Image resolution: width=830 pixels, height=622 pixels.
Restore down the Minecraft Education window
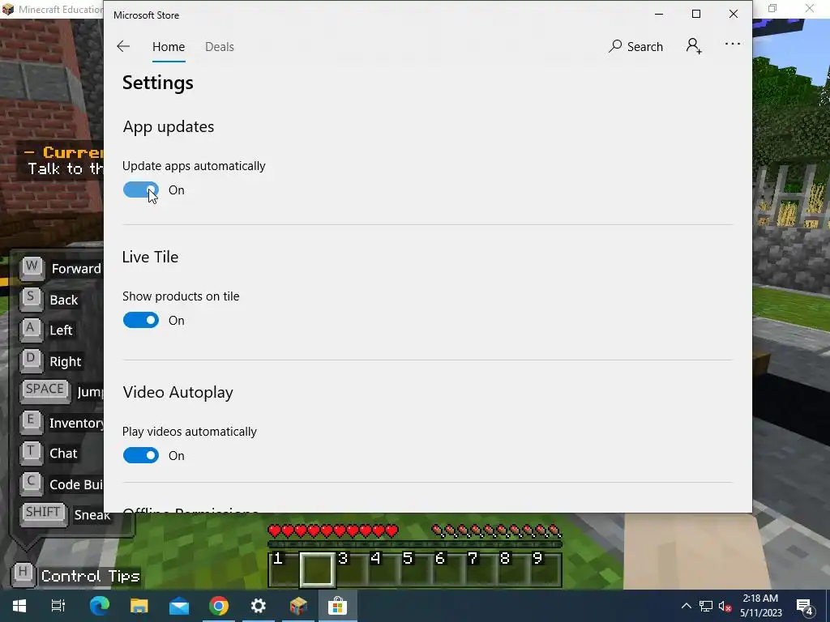[x=772, y=8]
